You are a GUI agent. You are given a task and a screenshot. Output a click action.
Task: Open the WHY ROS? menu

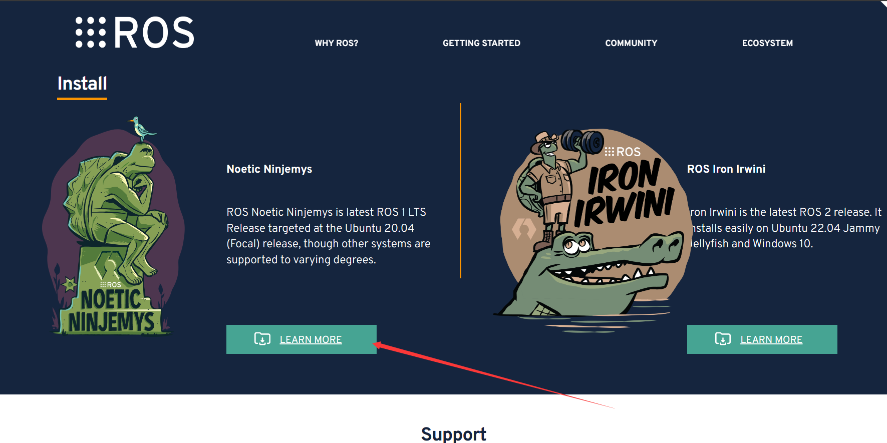pyautogui.click(x=336, y=43)
